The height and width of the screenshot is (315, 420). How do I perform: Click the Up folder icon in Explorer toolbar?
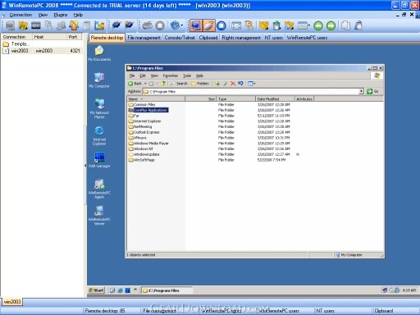click(x=163, y=84)
